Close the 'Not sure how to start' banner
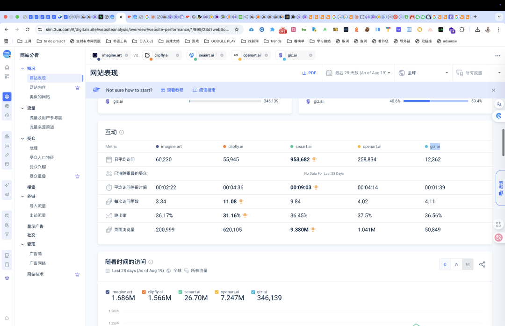 pyautogui.click(x=493, y=90)
